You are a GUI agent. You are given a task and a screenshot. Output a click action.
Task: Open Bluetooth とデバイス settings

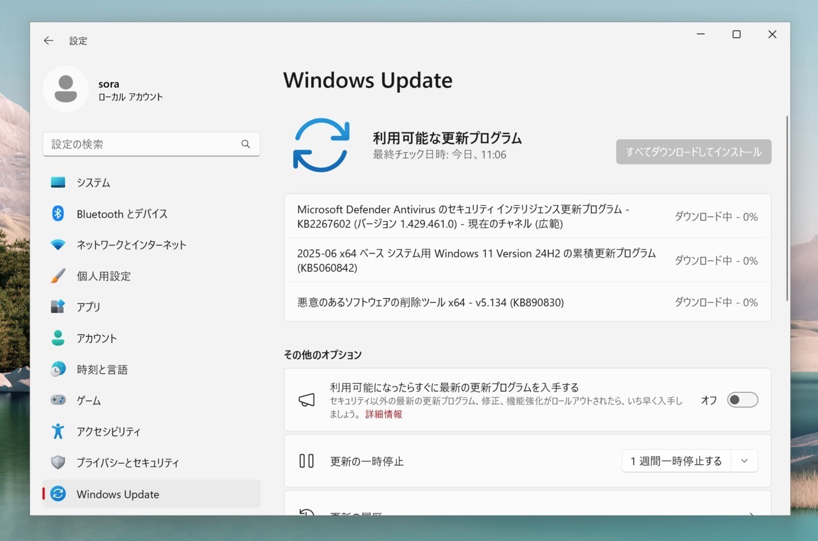(x=151, y=214)
